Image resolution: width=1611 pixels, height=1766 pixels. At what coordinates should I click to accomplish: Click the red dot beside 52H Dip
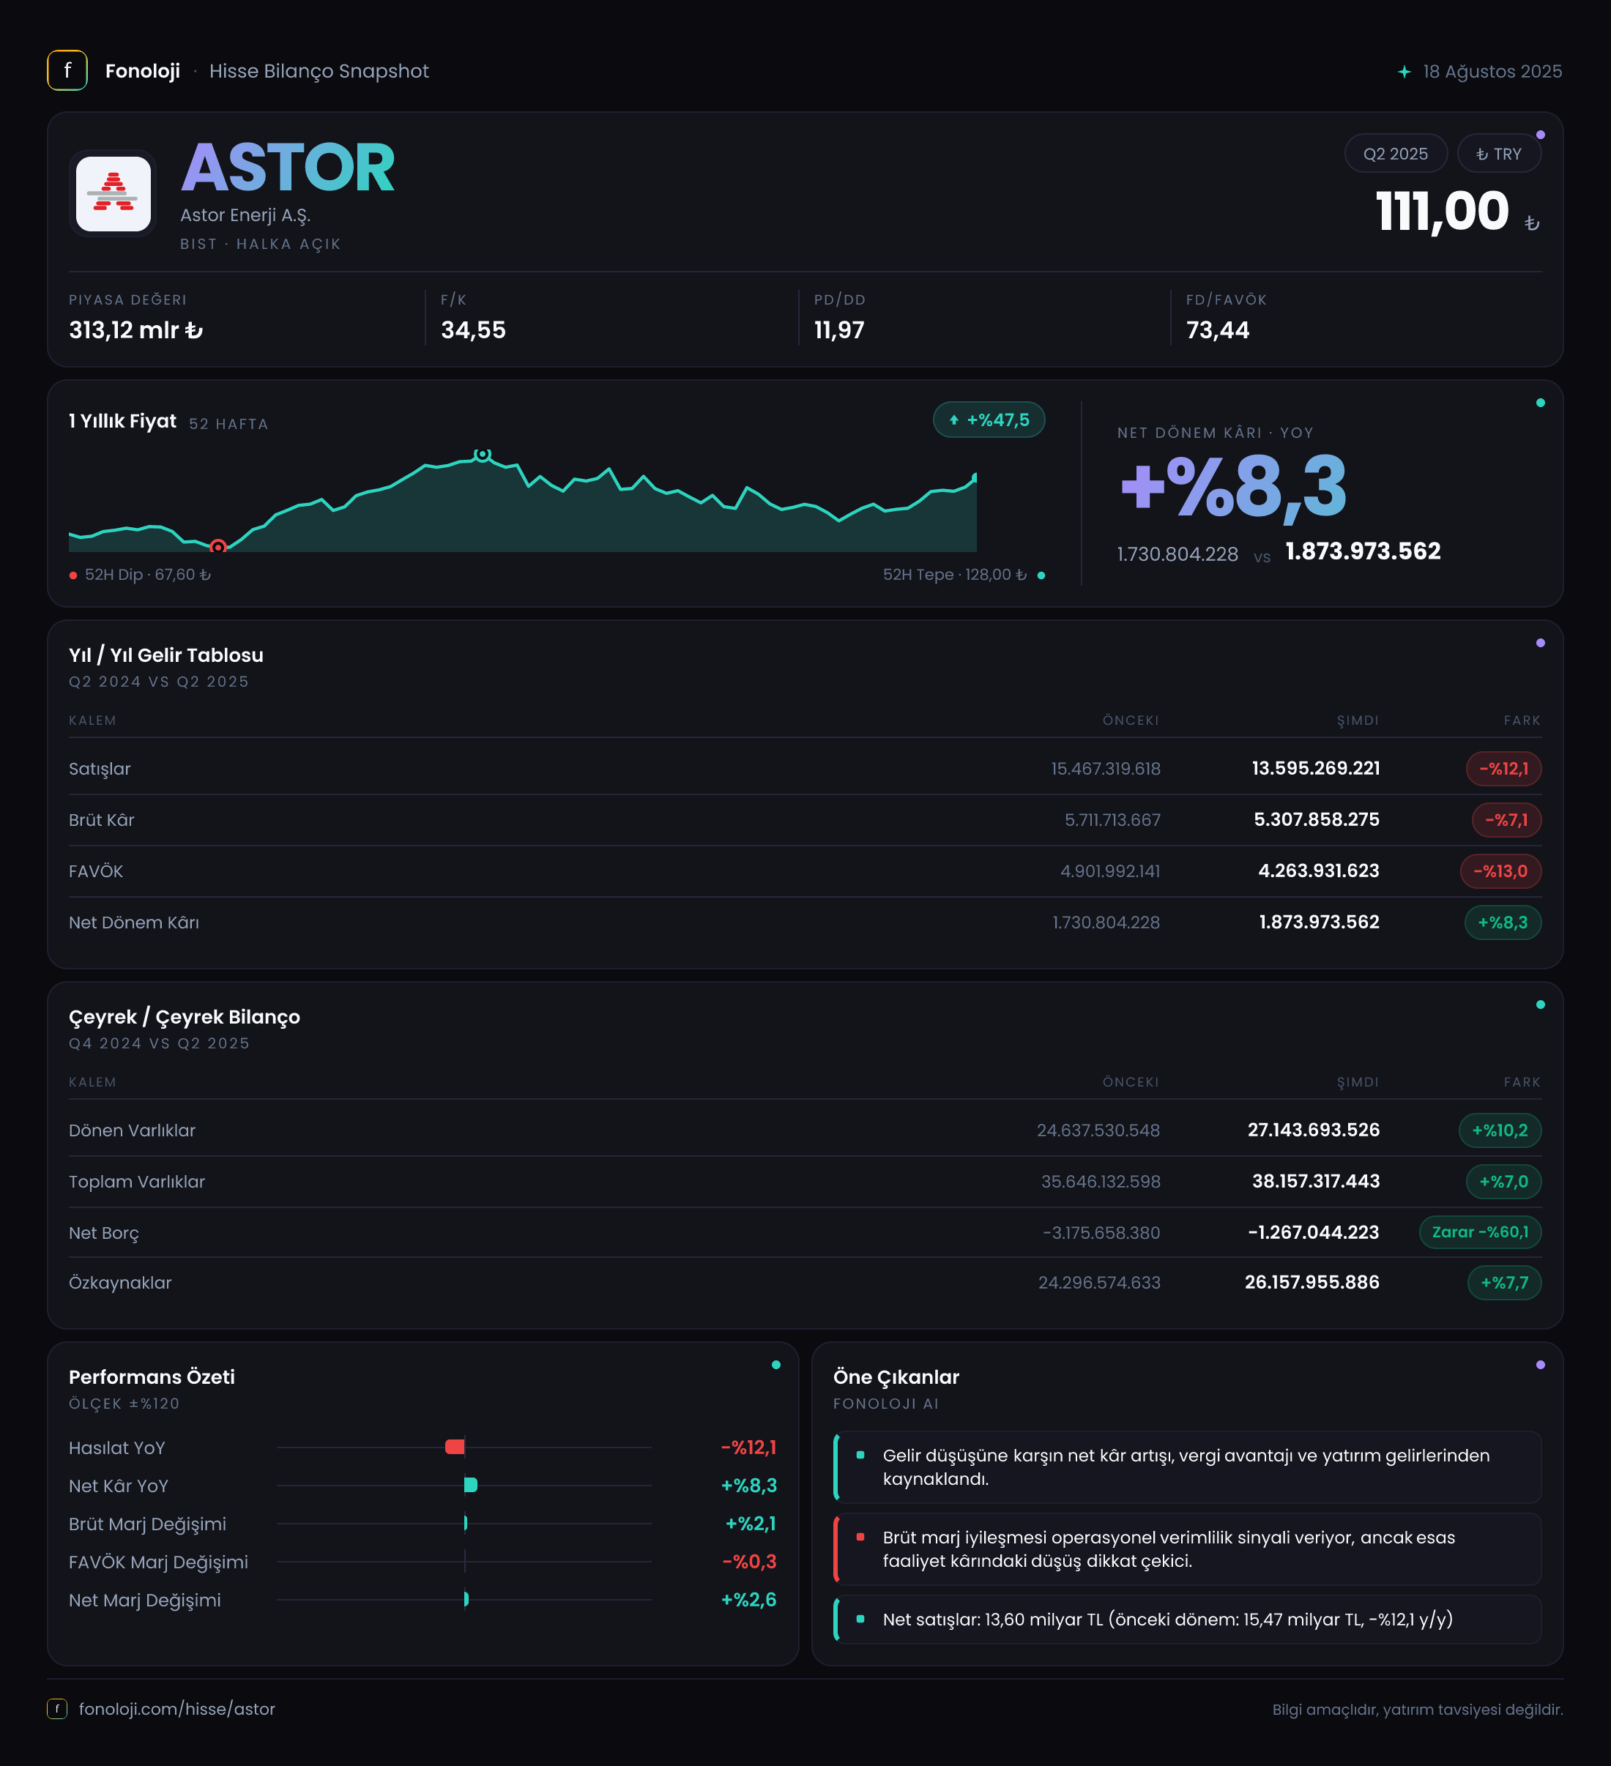click(x=73, y=575)
